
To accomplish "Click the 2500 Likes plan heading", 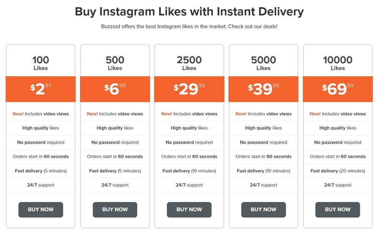I will (189, 63).
